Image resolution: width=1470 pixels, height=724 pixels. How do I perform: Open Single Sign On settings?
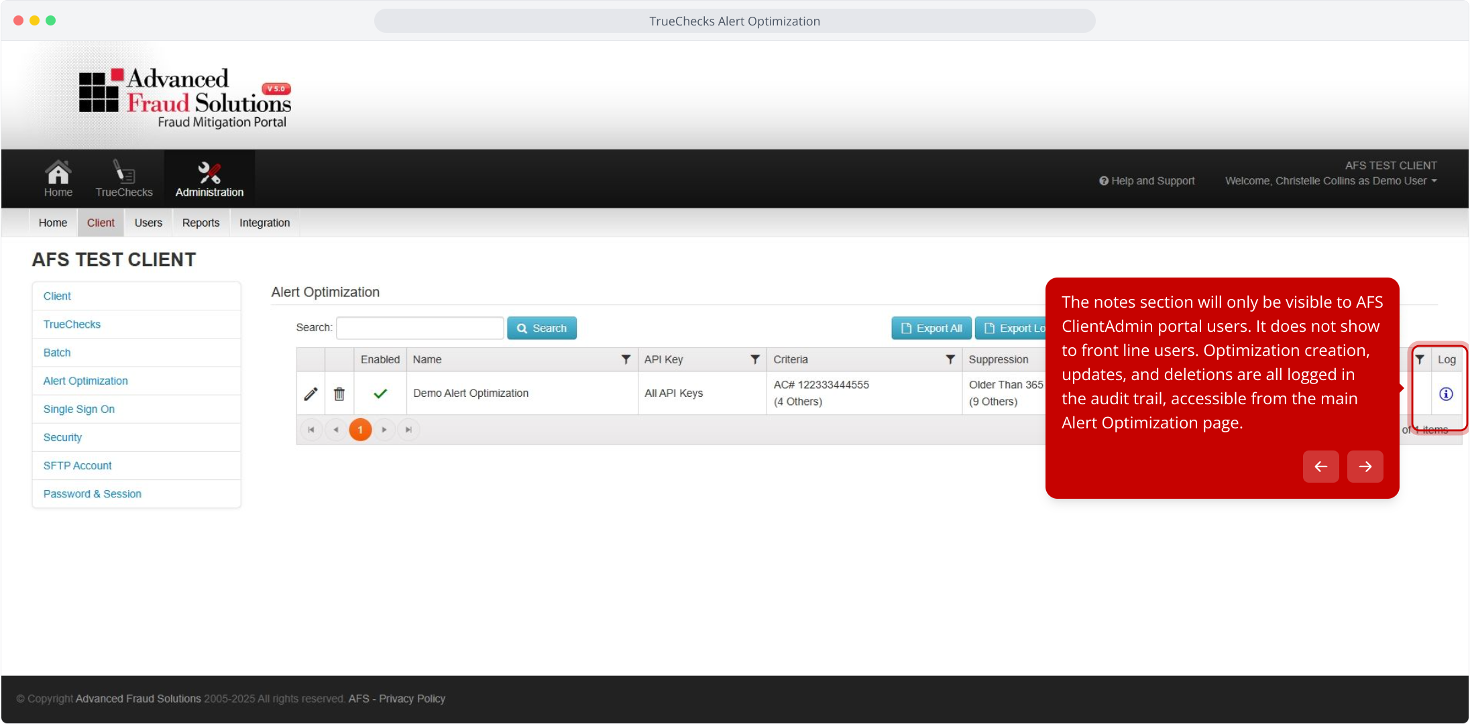136,409
